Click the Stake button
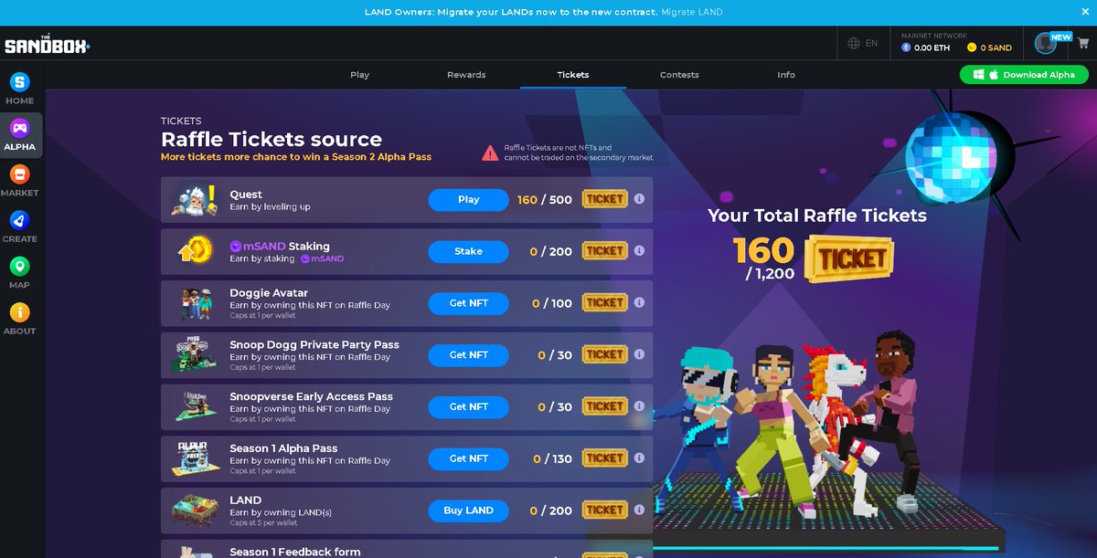 click(x=468, y=251)
